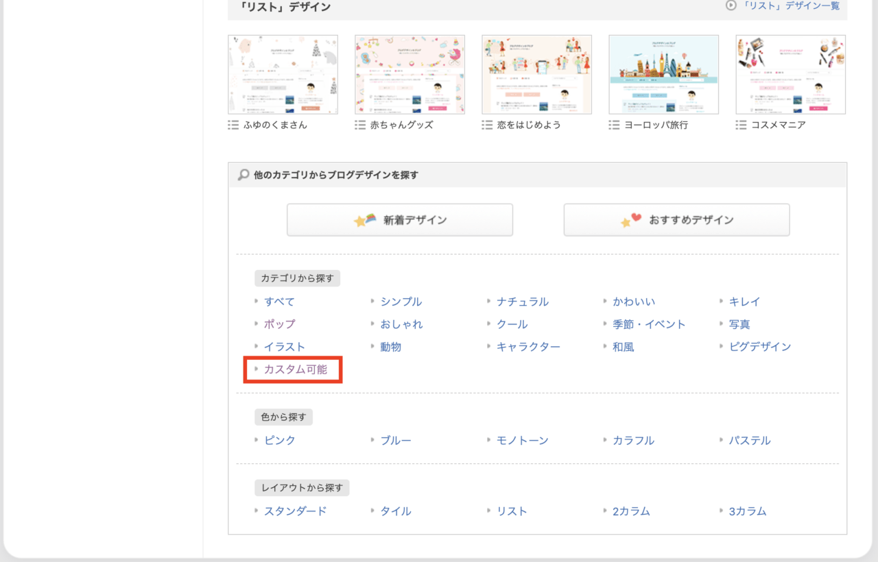Viewport: 878px width, 562px height.
Task: Open the カスタム可能 category link
Action: [x=296, y=369]
